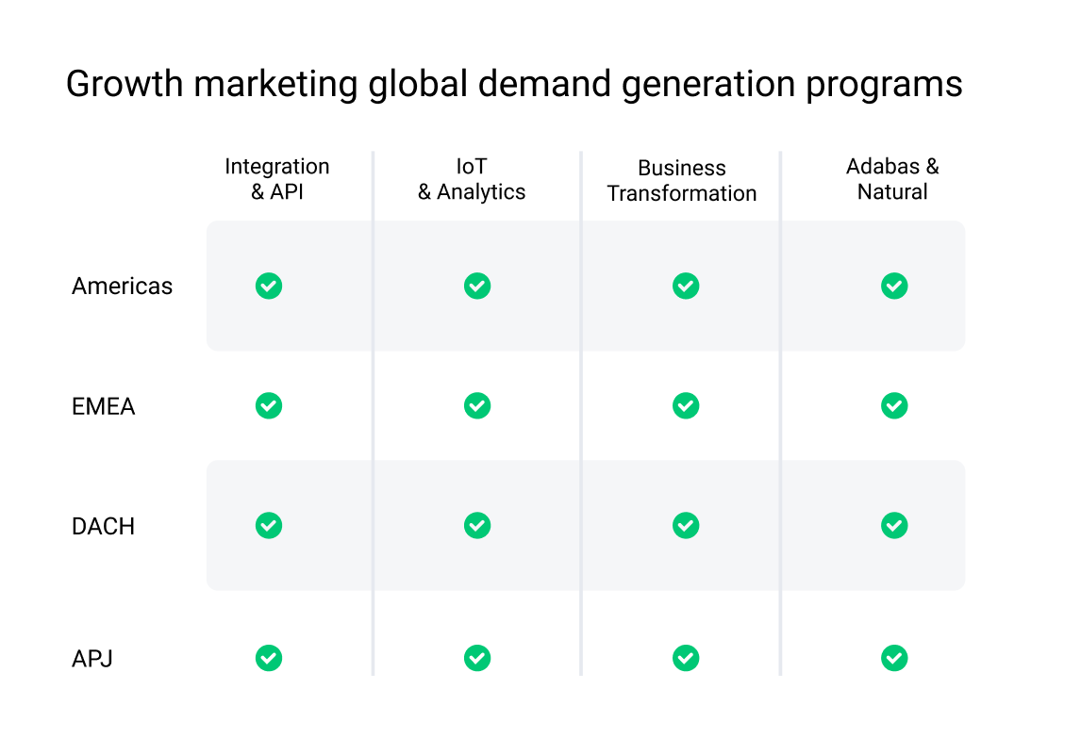The image size is (1081, 738).
Task: Select the APJ IoT & Analytics checkmark
Action: point(477,658)
